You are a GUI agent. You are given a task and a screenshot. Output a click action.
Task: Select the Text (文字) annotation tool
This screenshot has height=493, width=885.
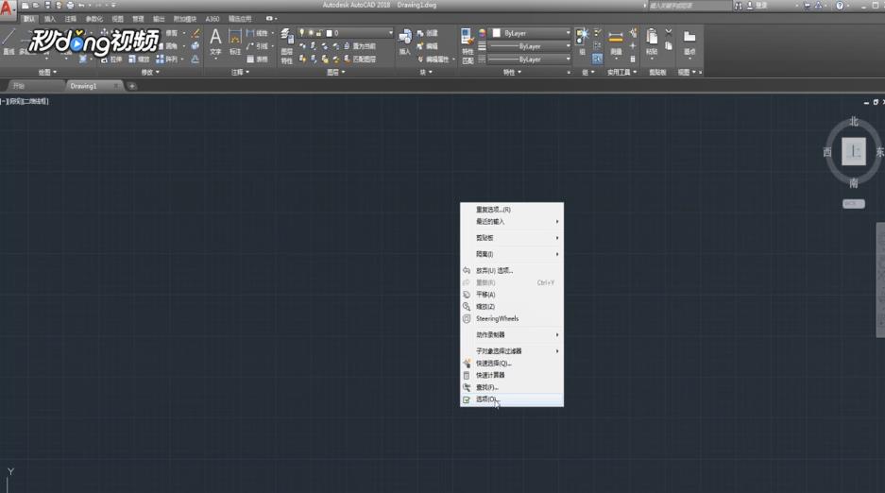215,42
